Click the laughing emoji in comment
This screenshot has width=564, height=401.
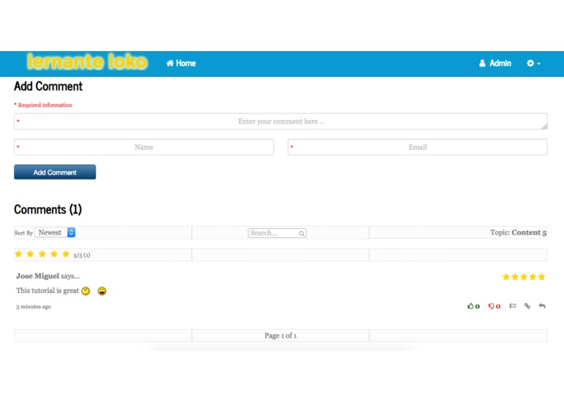click(102, 291)
